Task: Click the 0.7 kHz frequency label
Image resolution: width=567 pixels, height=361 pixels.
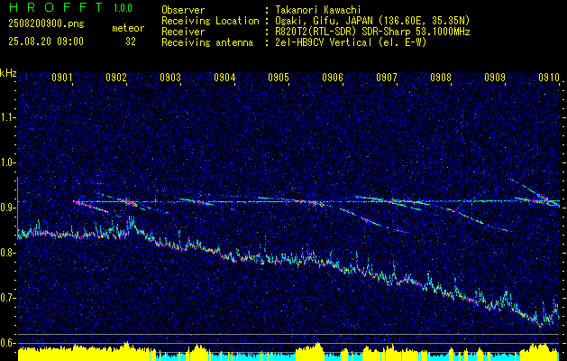Action: 8,298
